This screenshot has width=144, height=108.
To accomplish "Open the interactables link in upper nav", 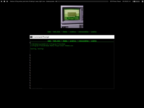I will pos(83,31).
